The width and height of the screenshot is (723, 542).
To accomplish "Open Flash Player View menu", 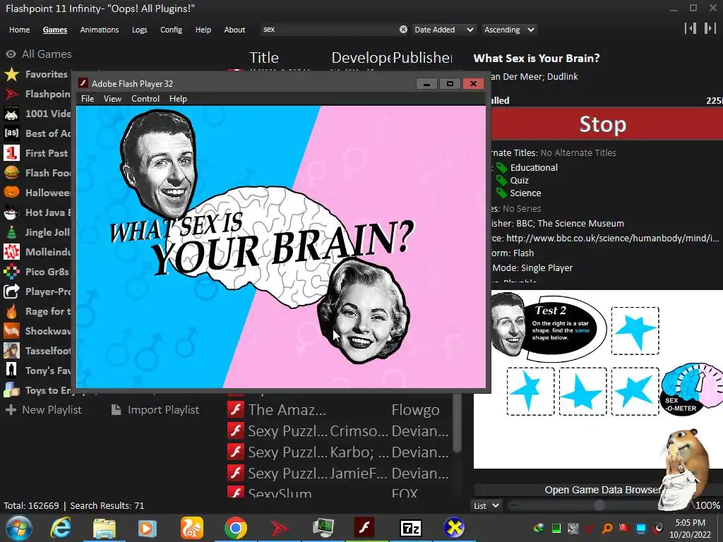I will point(112,99).
